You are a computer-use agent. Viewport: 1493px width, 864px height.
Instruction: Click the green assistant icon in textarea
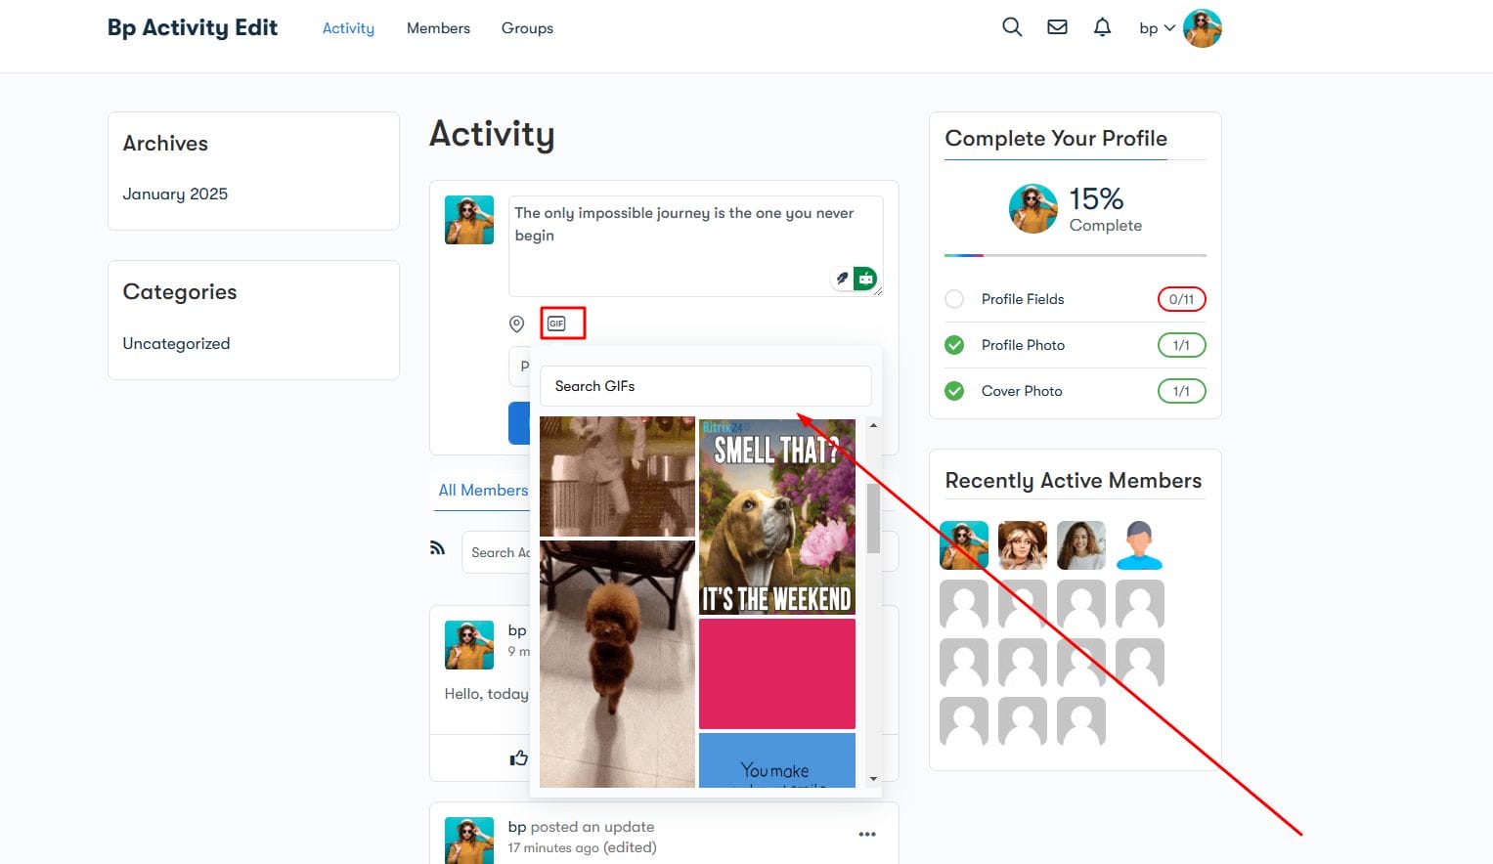[x=865, y=279]
